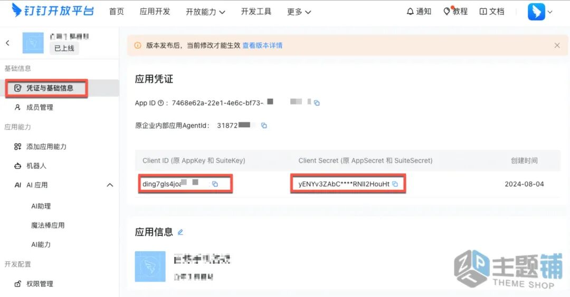The image size is (570, 297).
Task: Click the 已上线 status badge
Action: tap(64, 48)
